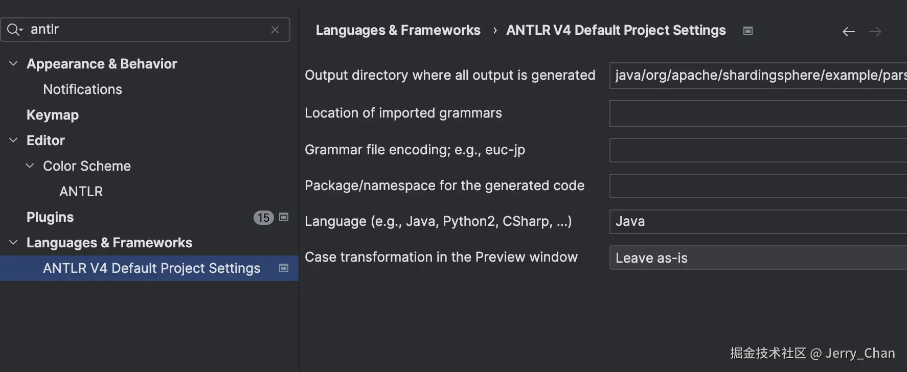The width and height of the screenshot is (907, 372).
Task: Focus the Grammar file encoding field
Action: [758, 150]
